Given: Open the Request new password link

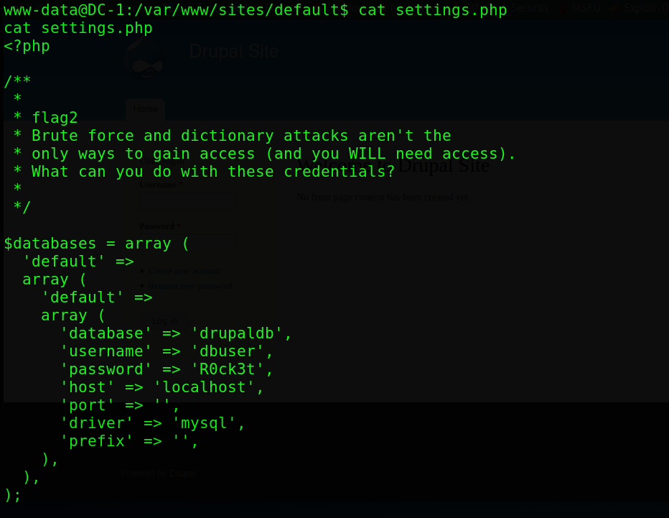Looking at the screenshot, I should 190,286.
